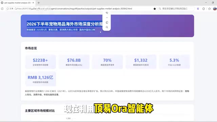Click the 5.3% industry CAGR card
The width and height of the screenshot is (217, 122).
174,62
